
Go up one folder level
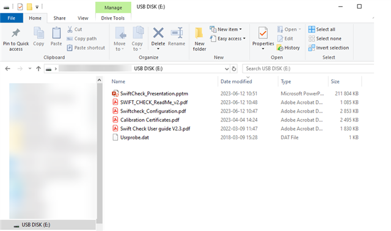click(x=38, y=68)
